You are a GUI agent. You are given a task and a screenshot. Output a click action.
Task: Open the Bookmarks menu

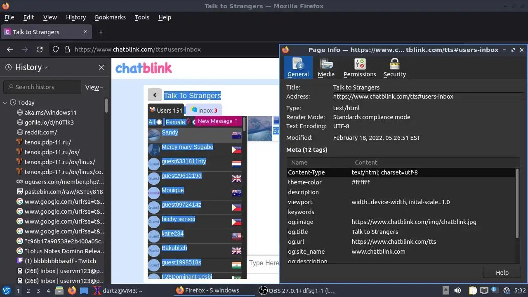coord(110,17)
